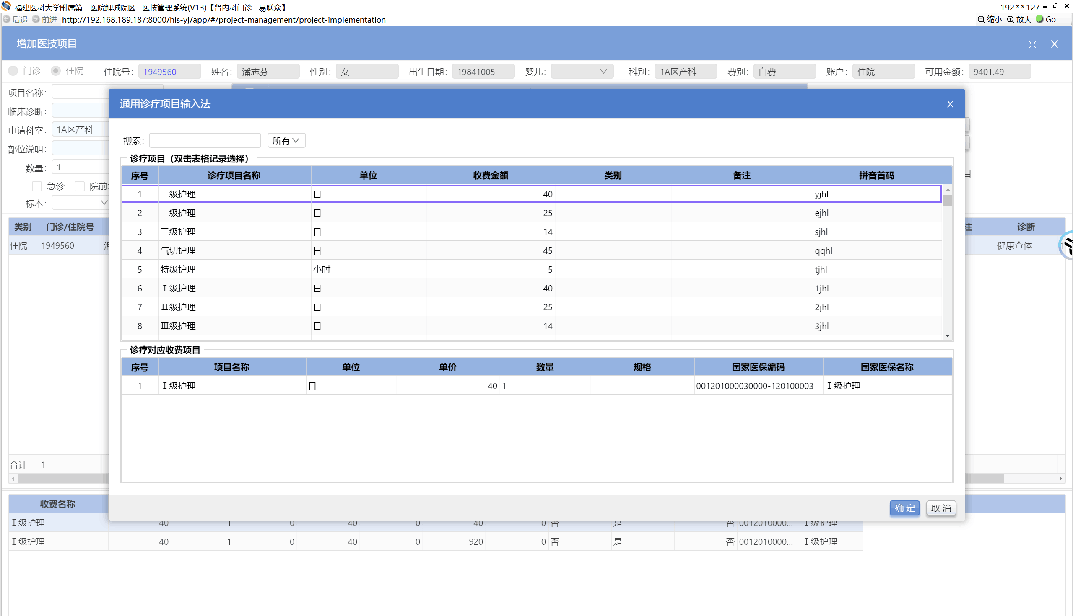Image resolution: width=1073 pixels, height=616 pixels.
Task: Click the 搜索 input field
Action: (205, 140)
